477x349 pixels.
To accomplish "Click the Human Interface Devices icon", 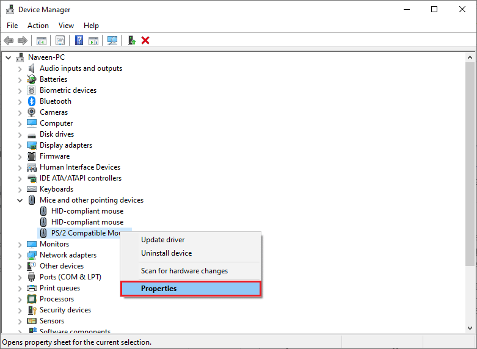I will tap(32, 168).
